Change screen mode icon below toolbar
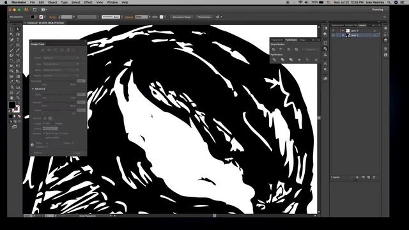Image resolution: width=409 pixels, height=230 pixels. 14,126
